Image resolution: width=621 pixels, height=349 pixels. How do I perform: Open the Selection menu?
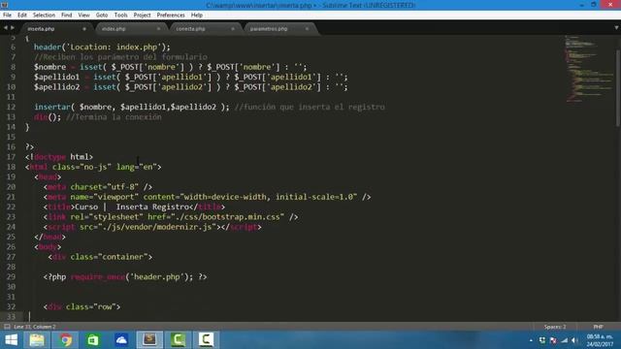pyautogui.click(x=44, y=16)
